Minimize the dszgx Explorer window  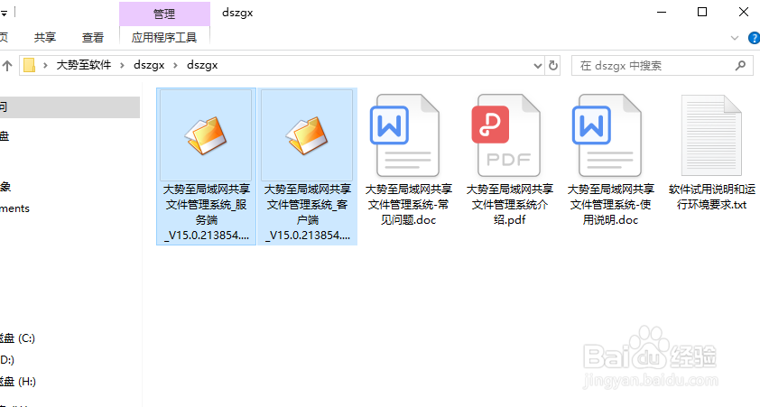(x=662, y=12)
